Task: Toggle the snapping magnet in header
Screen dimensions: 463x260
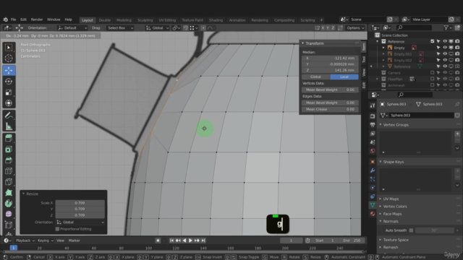Action: click(x=185, y=28)
